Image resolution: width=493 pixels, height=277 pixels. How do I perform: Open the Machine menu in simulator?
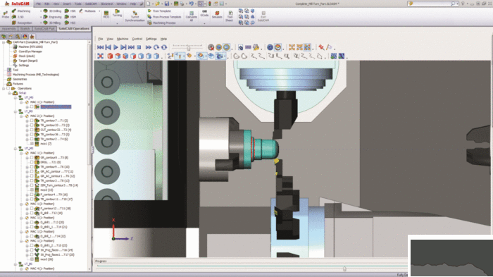tap(123, 39)
